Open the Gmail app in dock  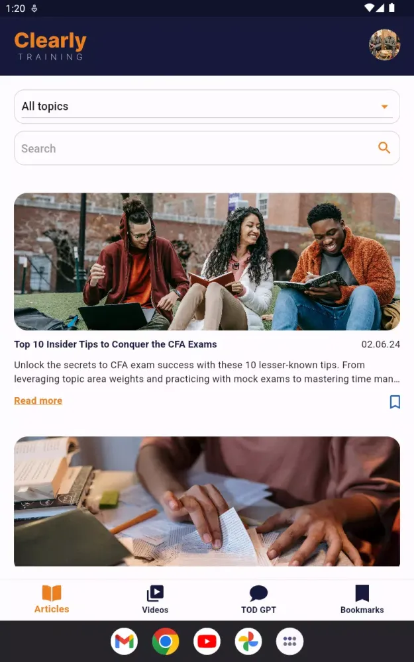(x=125, y=641)
